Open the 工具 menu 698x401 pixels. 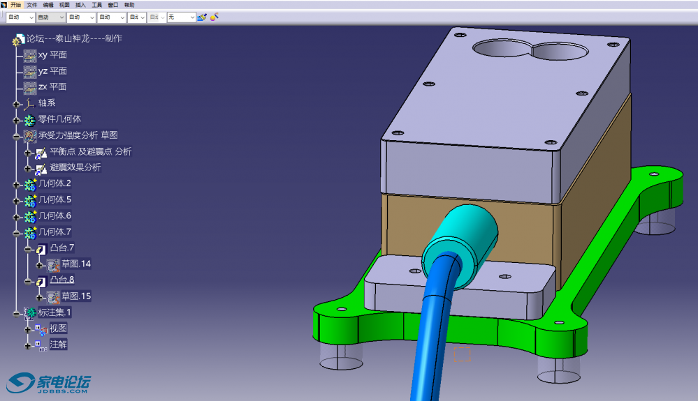point(96,4)
